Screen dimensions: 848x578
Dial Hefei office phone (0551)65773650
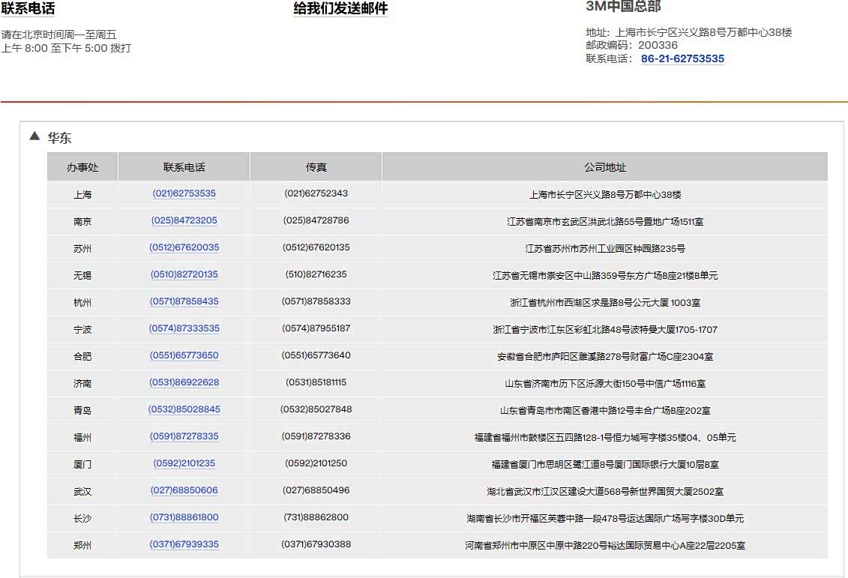pos(184,355)
